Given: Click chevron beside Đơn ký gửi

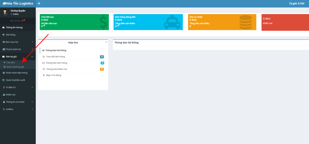Looking at the screenshot, I should pyautogui.click(x=32, y=57).
